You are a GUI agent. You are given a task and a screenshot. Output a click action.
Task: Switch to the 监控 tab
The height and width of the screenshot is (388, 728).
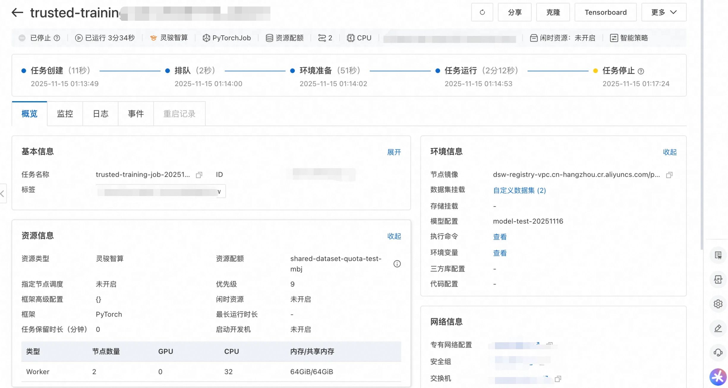click(65, 114)
